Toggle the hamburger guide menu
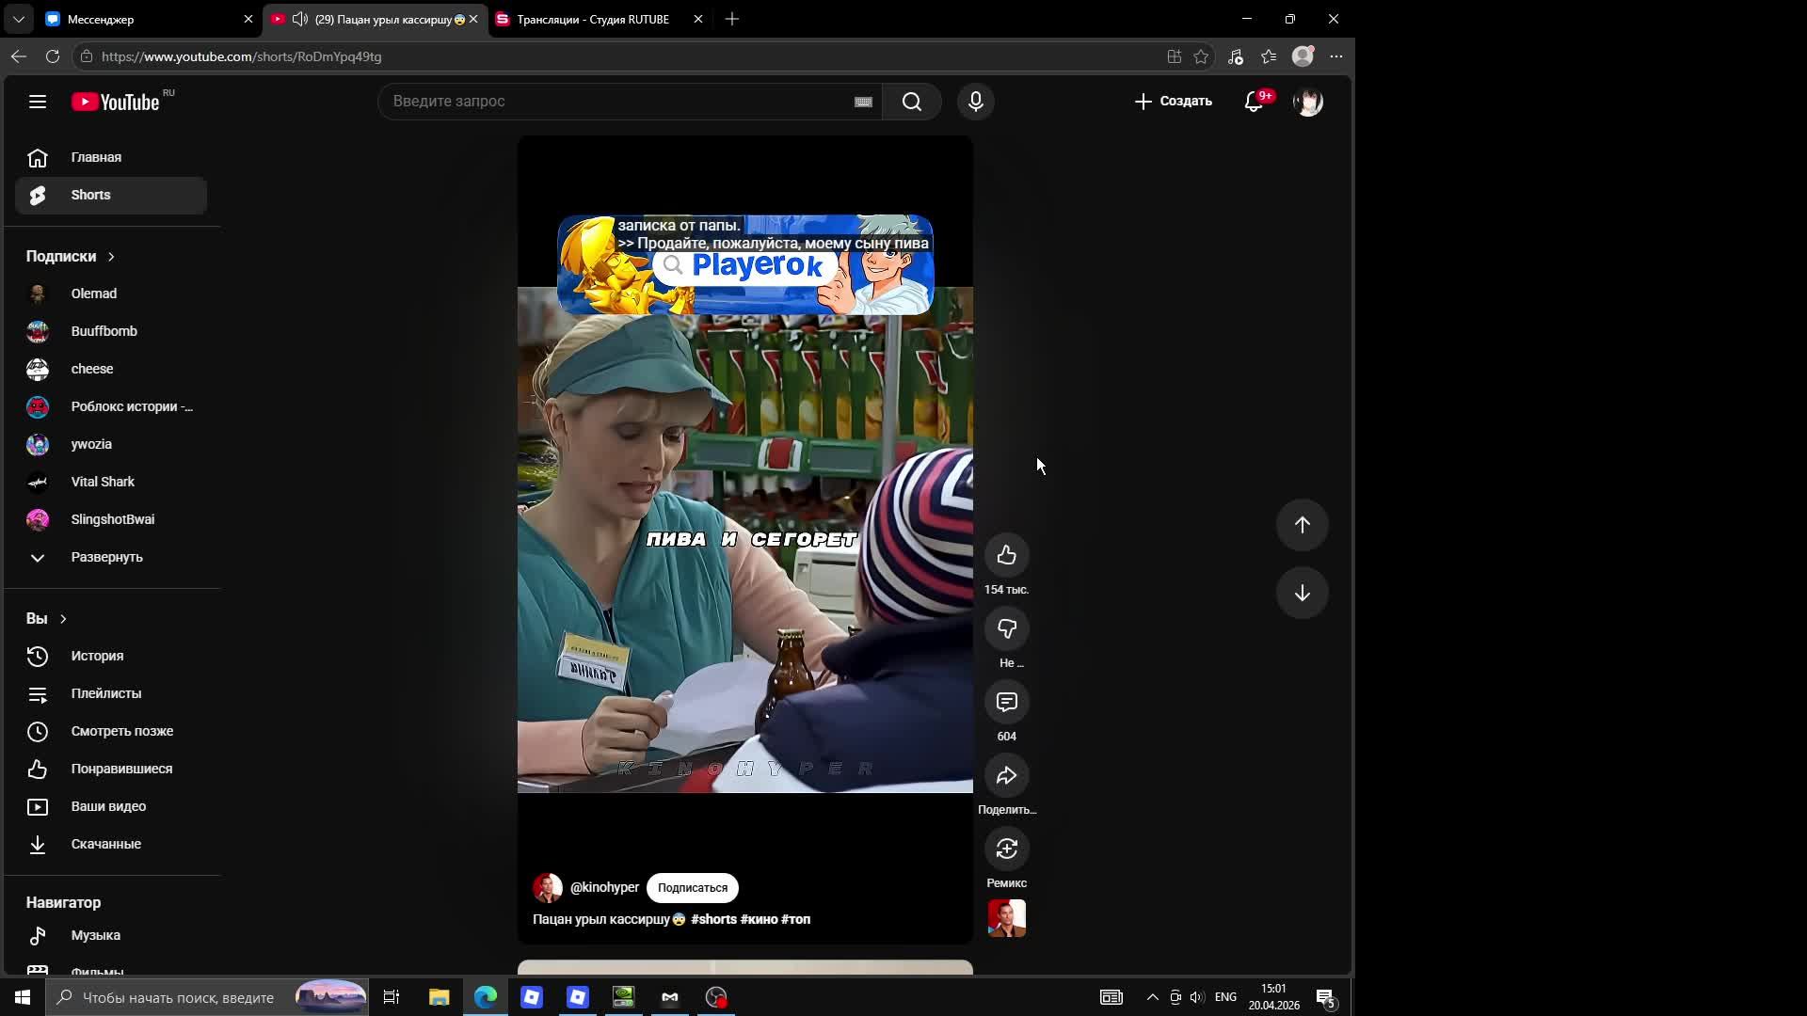 [x=38, y=102]
